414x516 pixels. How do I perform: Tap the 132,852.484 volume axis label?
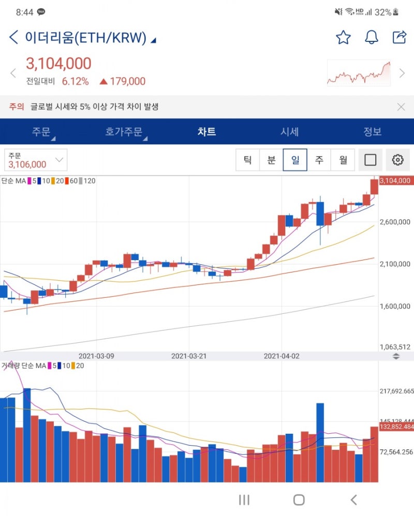[396, 427]
